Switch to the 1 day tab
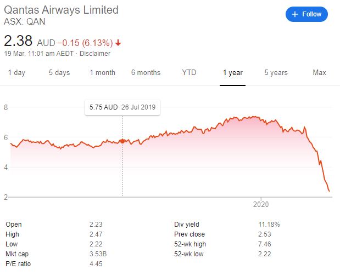The height and width of the screenshot is (276, 340). 16,73
